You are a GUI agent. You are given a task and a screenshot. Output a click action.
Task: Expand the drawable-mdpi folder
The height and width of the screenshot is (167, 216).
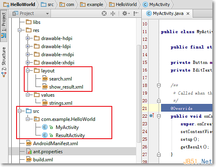coord(28,55)
